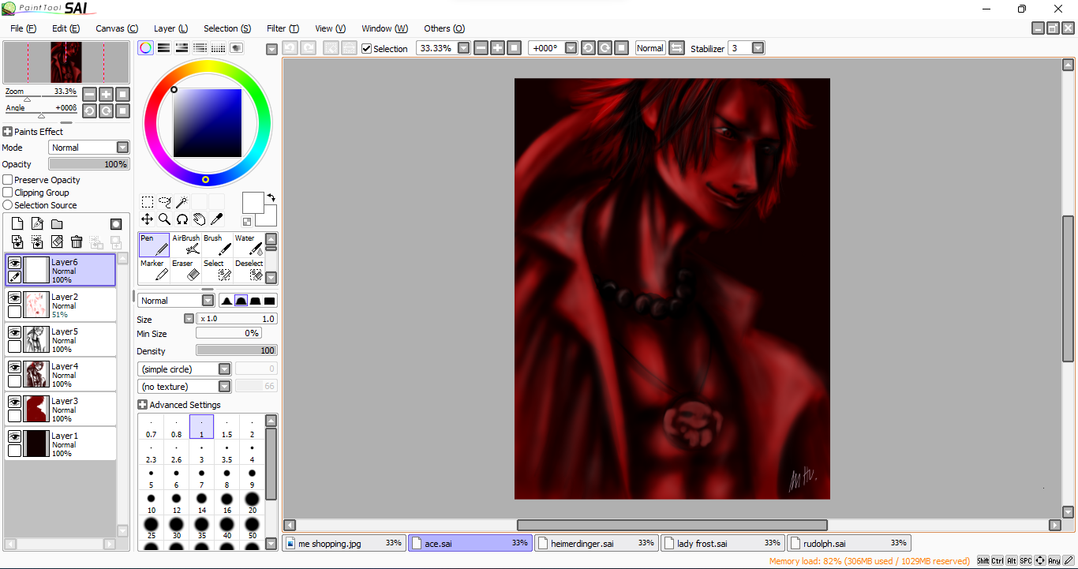
Task: Hide Layer1 using its eye icon
Action: tap(14, 436)
